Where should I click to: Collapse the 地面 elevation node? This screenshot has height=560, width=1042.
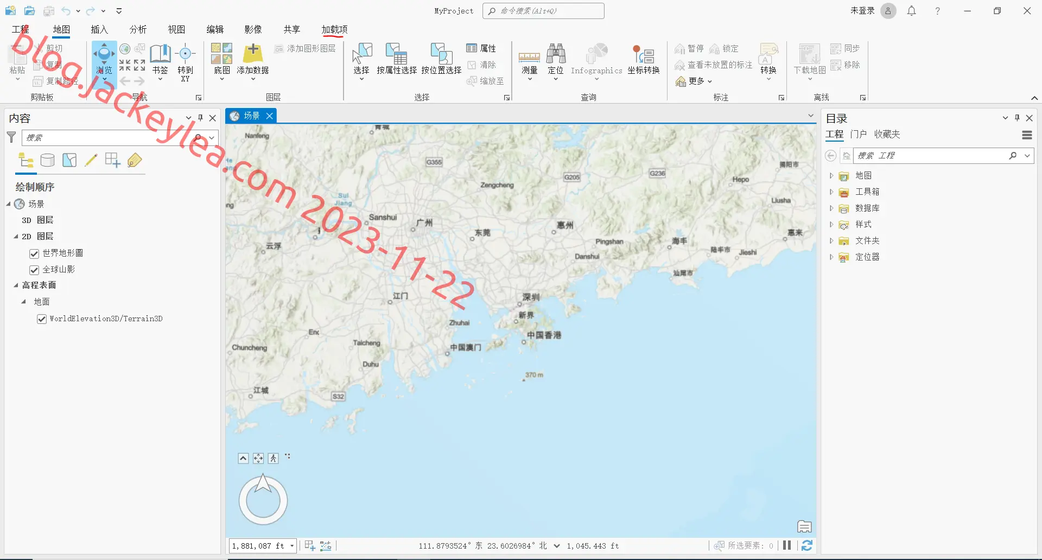click(23, 302)
